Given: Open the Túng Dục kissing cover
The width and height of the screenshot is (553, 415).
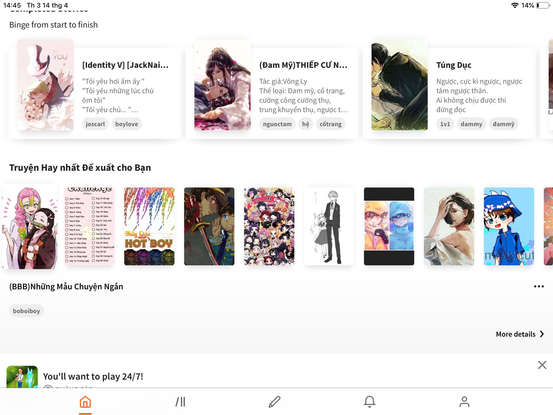Looking at the screenshot, I should point(399,85).
